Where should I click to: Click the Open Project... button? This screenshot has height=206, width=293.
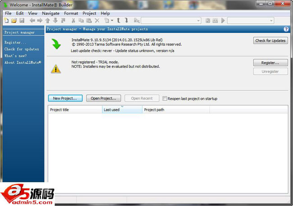click(104, 98)
